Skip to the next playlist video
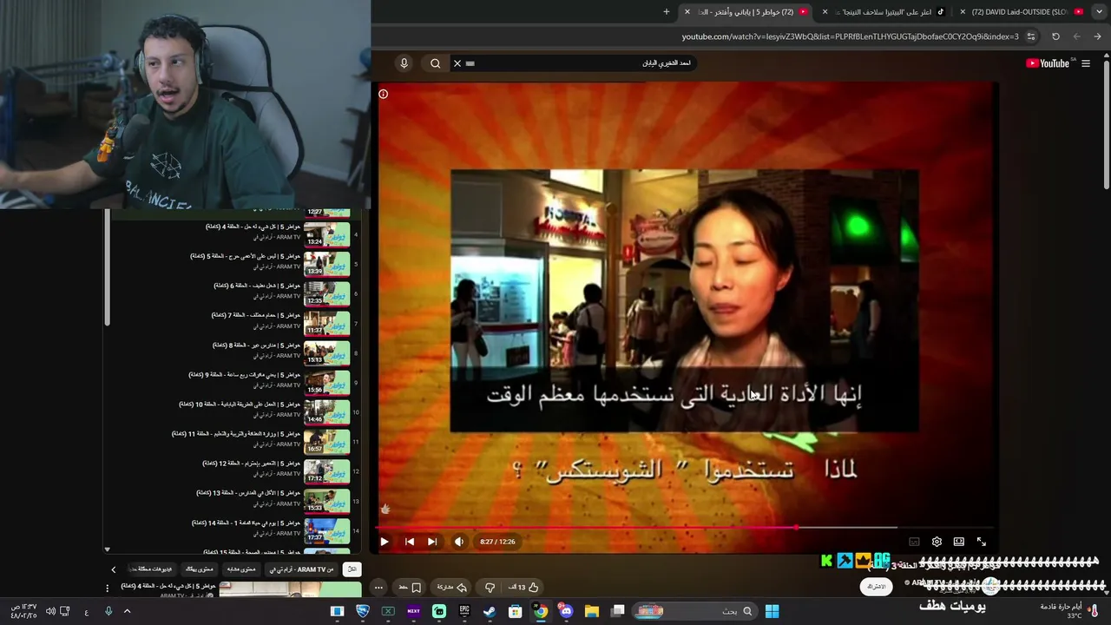The image size is (1111, 625). click(x=432, y=542)
